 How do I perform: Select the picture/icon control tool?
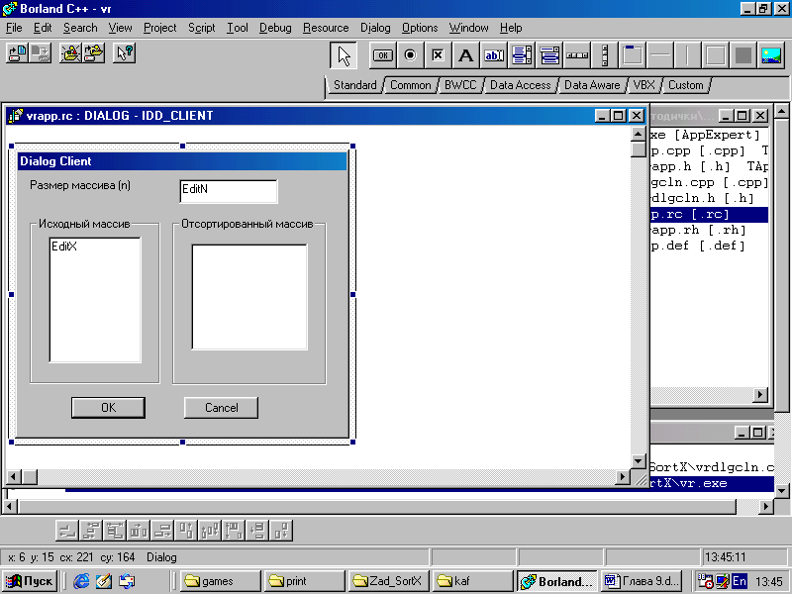point(771,55)
